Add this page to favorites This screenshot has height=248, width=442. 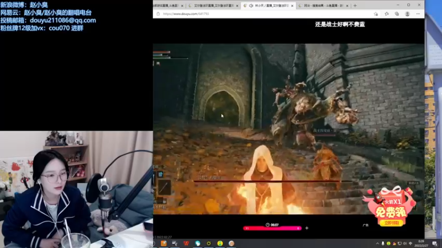point(376,14)
